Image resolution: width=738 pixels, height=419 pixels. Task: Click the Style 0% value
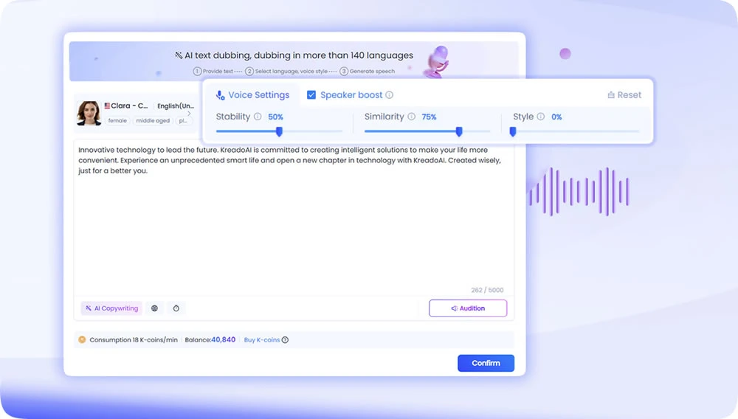[x=556, y=117]
